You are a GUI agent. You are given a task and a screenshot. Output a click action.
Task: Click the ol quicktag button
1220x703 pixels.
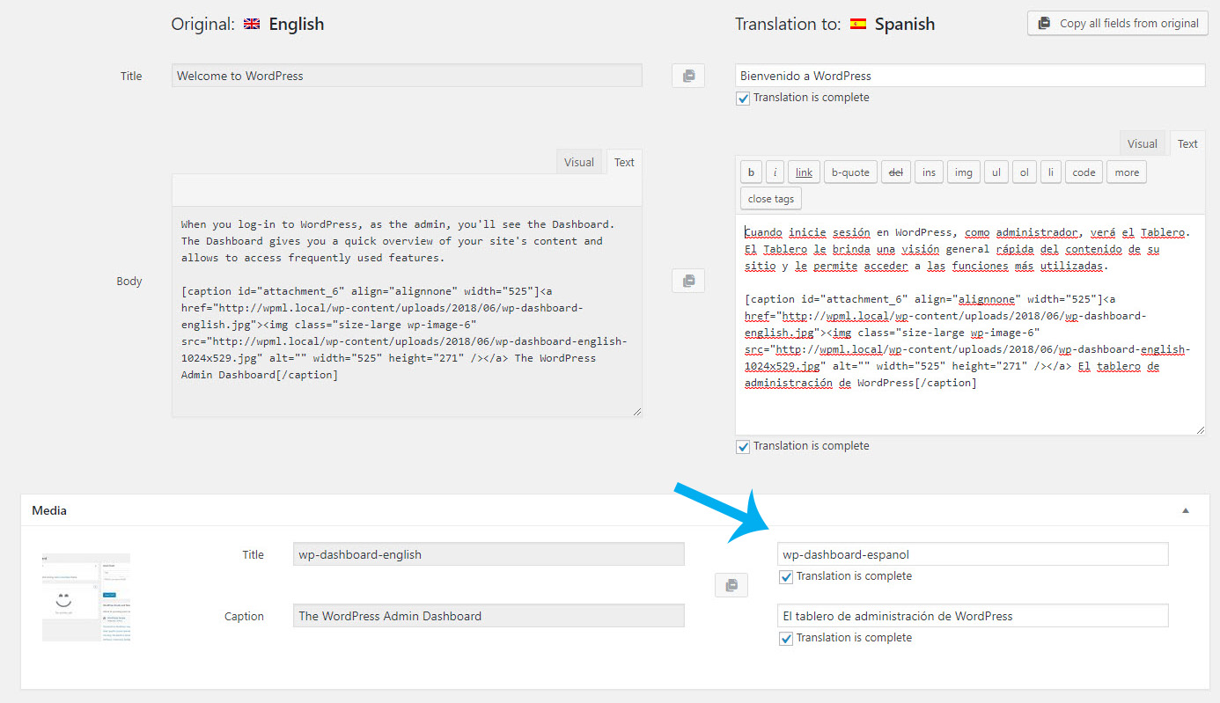(1024, 172)
